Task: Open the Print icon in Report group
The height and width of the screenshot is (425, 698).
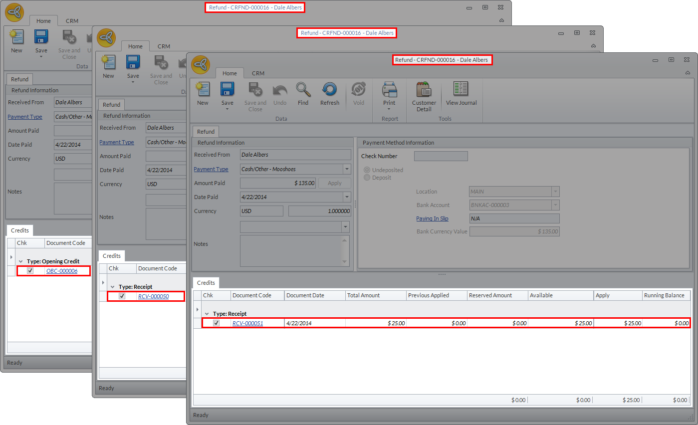Action: (x=389, y=90)
